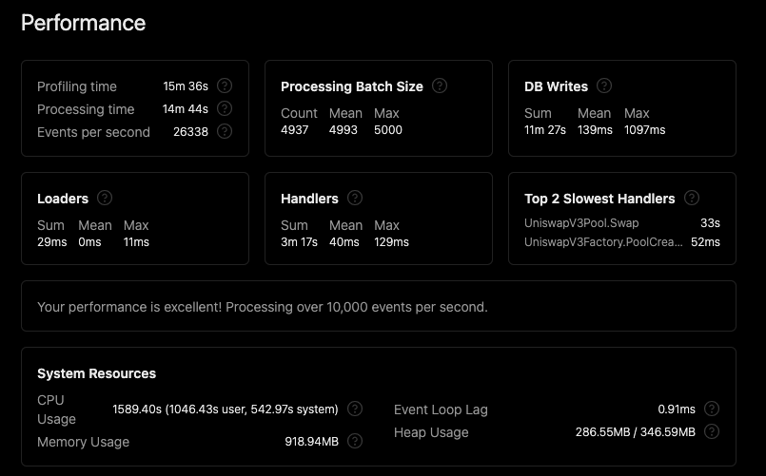This screenshot has width=766, height=476.
Task: Click the question mark icon next to Handlers
Action: click(x=355, y=198)
